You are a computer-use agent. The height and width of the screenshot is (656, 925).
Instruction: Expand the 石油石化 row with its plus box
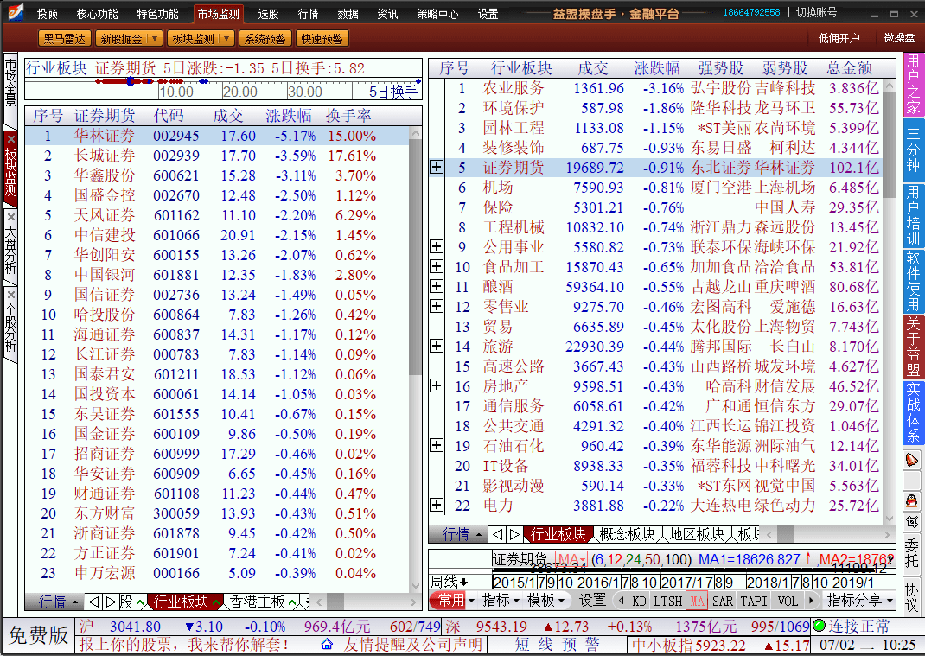(437, 445)
